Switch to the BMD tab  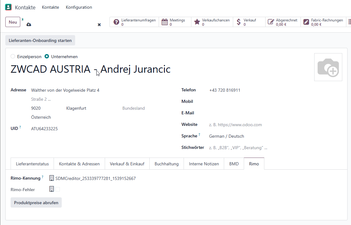tap(234, 164)
